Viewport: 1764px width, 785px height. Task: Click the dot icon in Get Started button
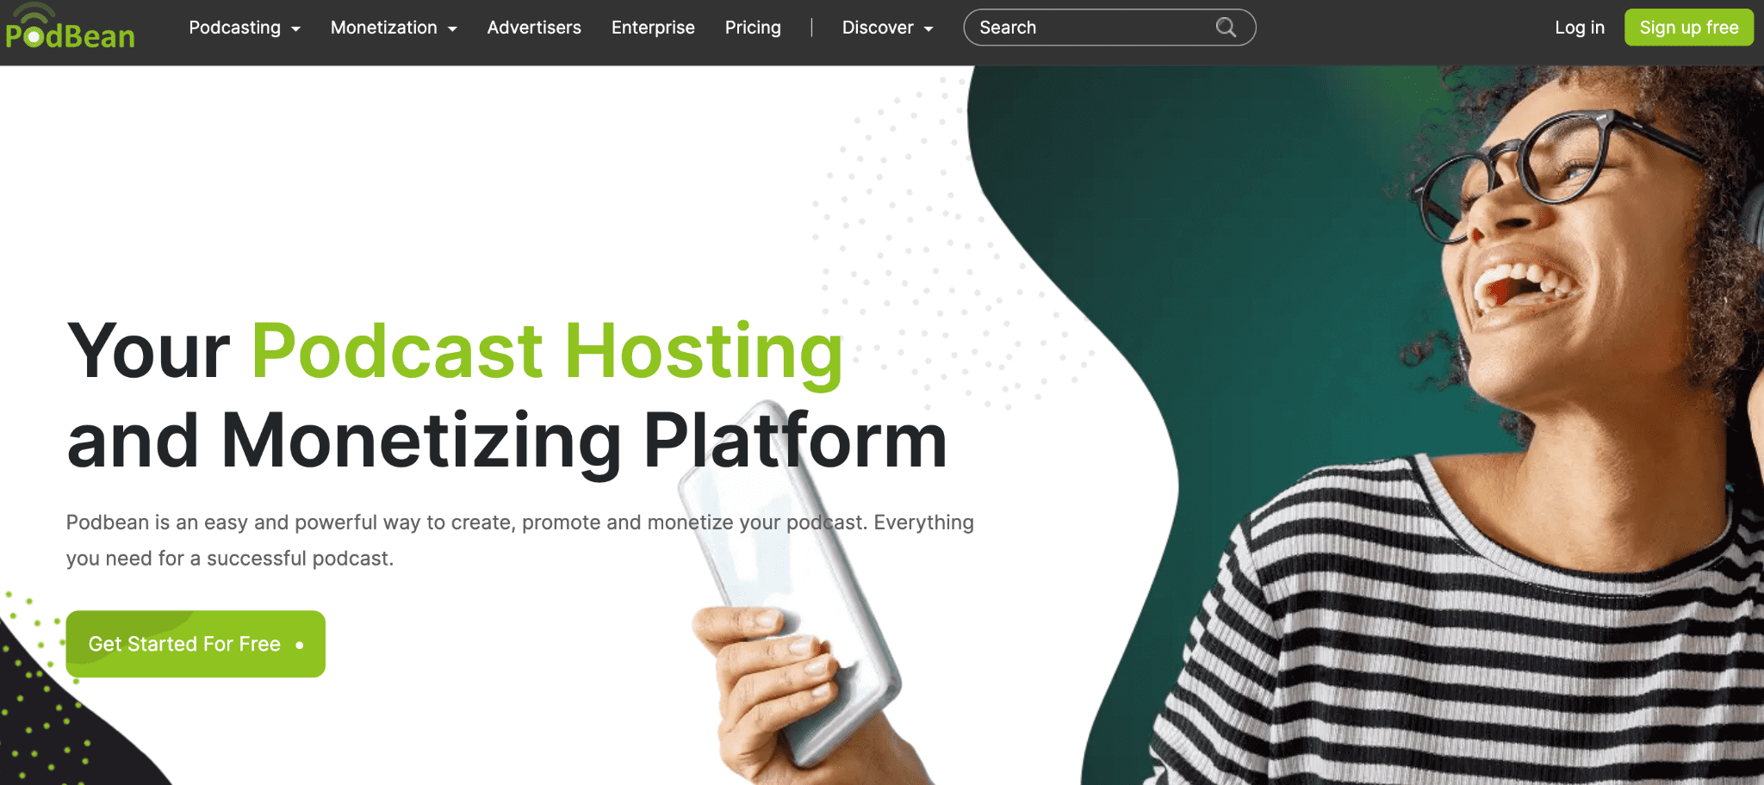[300, 645]
